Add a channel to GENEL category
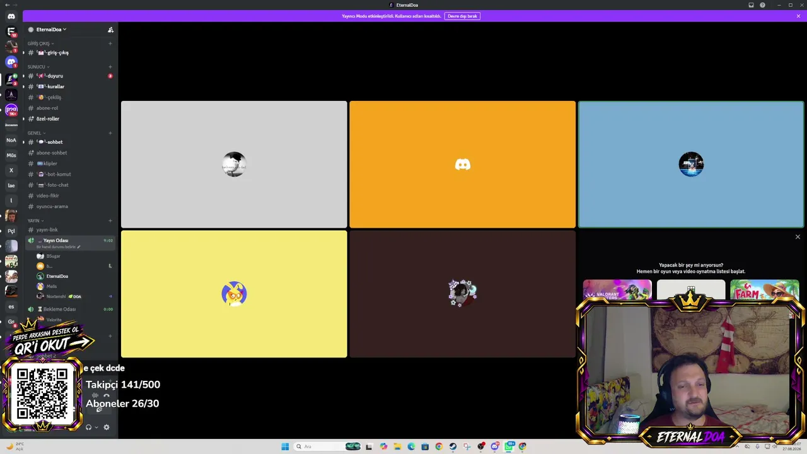Screen dimensions: 807x454 110,133
